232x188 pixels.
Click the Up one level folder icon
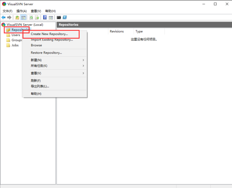[18, 18]
